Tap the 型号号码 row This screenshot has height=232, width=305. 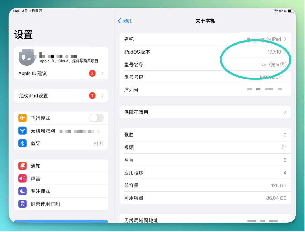(205, 77)
